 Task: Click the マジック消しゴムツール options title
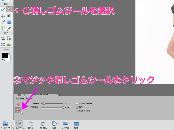[x=25, y=98]
